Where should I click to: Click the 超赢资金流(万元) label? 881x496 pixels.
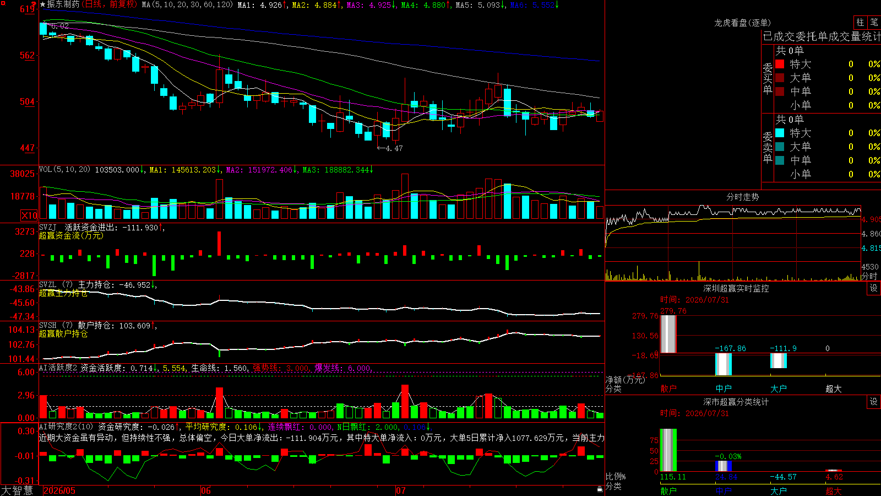click(71, 235)
